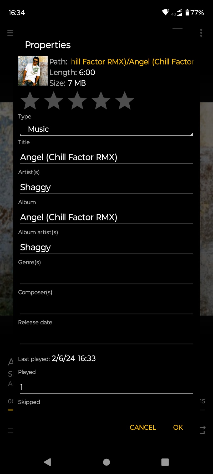This screenshot has width=213, height=474.
Task: Rate the track one star
Action: click(30, 101)
